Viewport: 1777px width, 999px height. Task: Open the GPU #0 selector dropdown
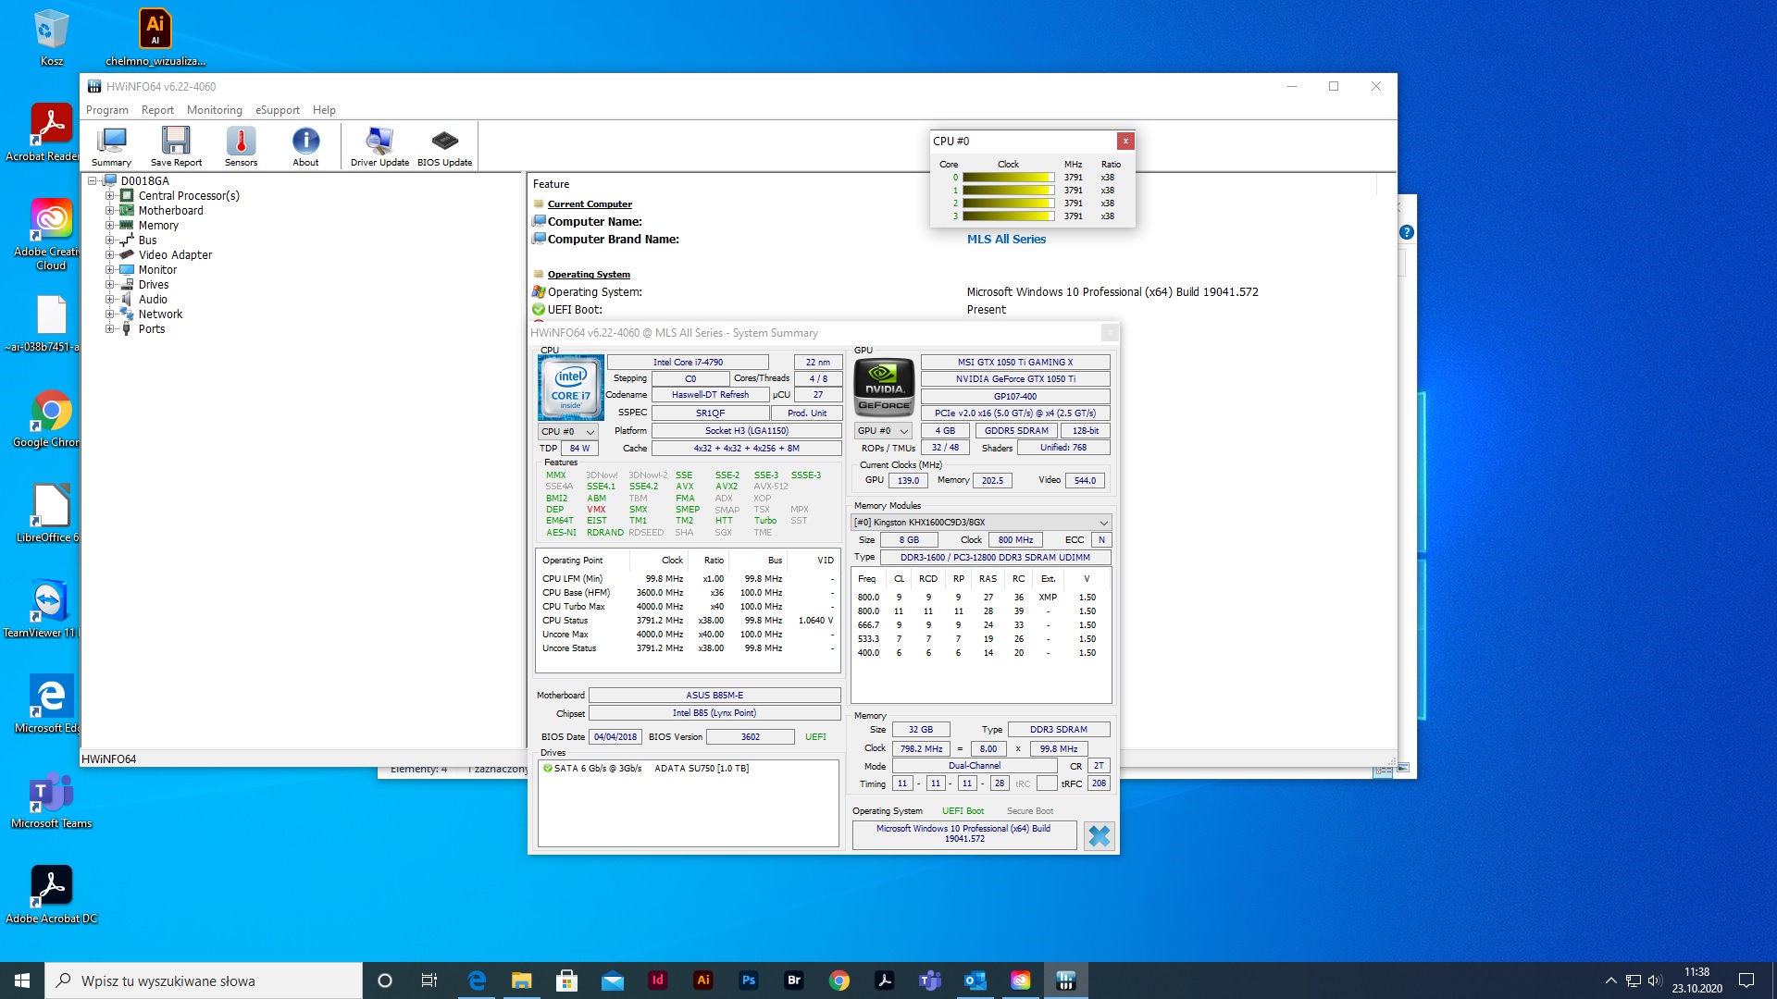tap(883, 431)
